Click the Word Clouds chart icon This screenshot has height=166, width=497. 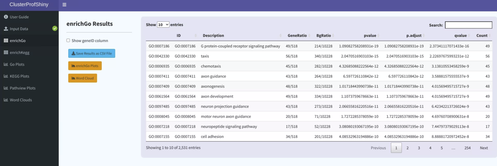point(6,100)
